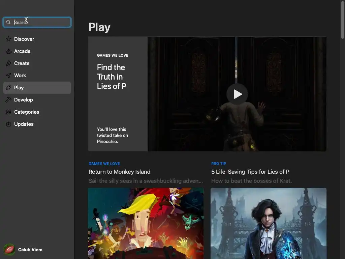Click the magnifying glass search icon
345x259 pixels.
[8, 22]
